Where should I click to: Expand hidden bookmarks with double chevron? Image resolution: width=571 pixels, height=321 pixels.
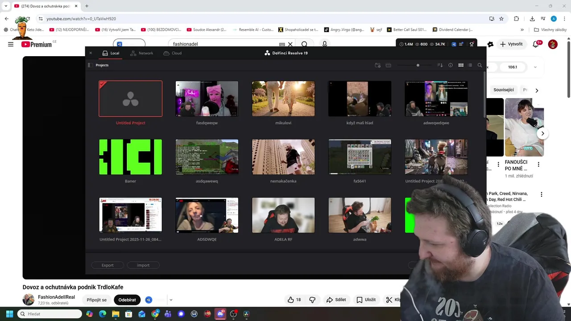522,30
